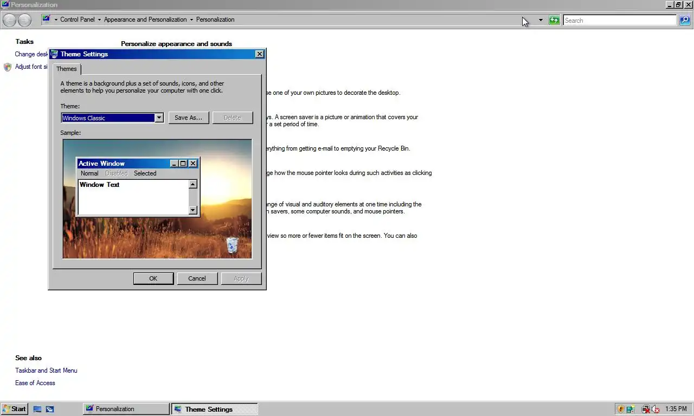Select the Themes tab

(67, 69)
